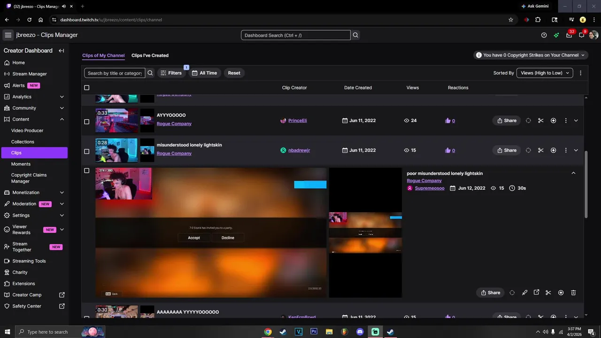Click the green sparkle icon in the header
This screenshot has height=338, width=601.
click(556, 35)
